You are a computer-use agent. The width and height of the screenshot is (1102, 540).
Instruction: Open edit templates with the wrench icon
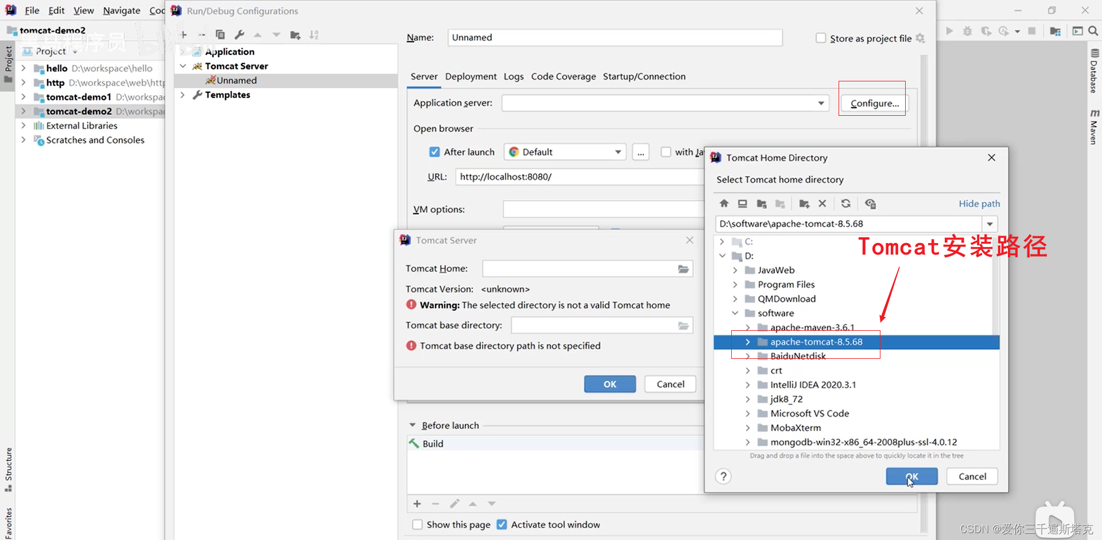pyautogui.click(x=239, y=34)
